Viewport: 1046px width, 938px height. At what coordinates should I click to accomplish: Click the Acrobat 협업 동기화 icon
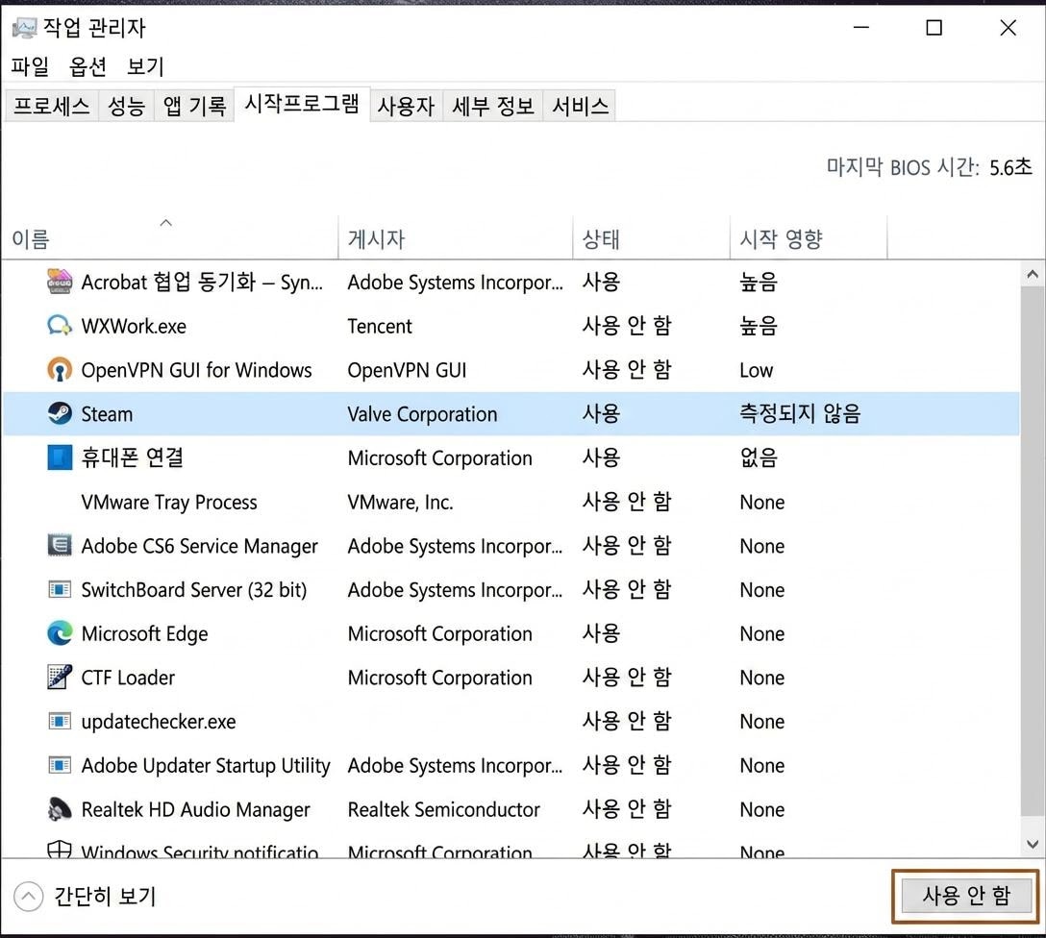[x=60, y=282]
